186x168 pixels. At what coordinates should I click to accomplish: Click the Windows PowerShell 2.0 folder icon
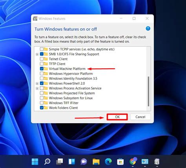coord(46,83)
